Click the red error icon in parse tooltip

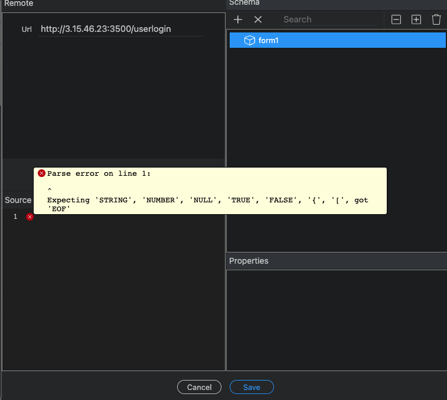click(x=41, y=173)
